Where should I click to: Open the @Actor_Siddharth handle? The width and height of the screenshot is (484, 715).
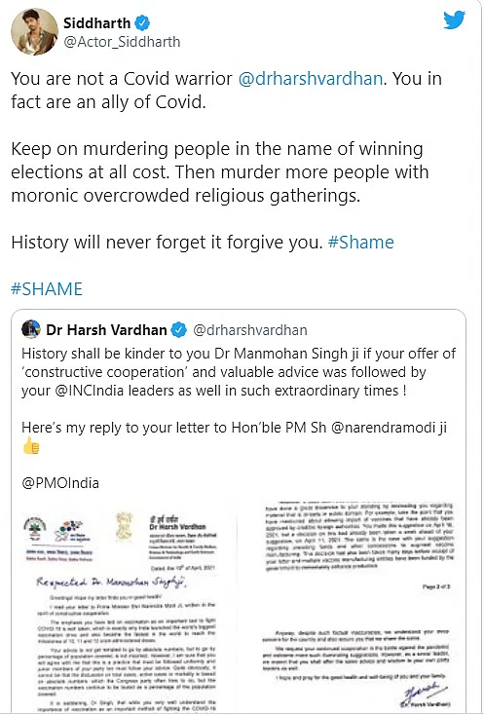point(122,42)
